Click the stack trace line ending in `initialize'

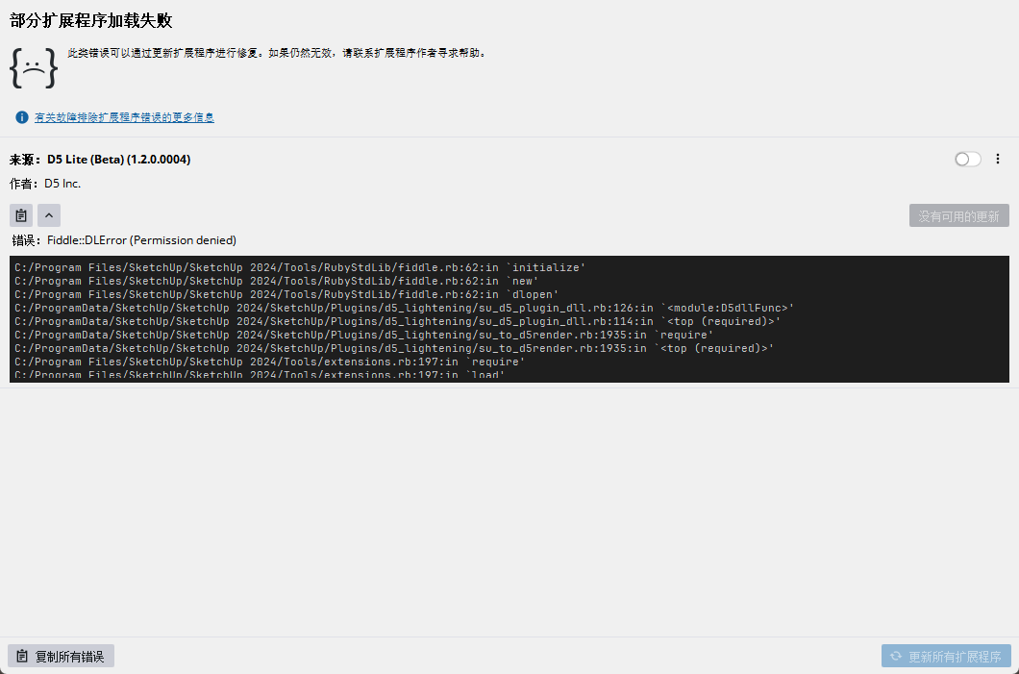(300, 267)
